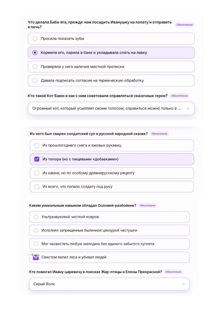The width and height of the screenshot is (218, 309).
Task: Choose radio option "Проверяла у него наличие местной прописки"
Action: (x=111, y=66)
